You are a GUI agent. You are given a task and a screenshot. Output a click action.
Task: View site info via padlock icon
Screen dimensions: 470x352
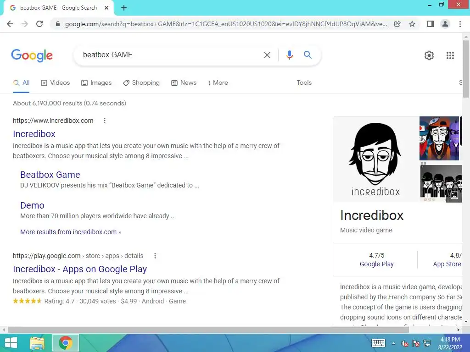pos(58,24)
